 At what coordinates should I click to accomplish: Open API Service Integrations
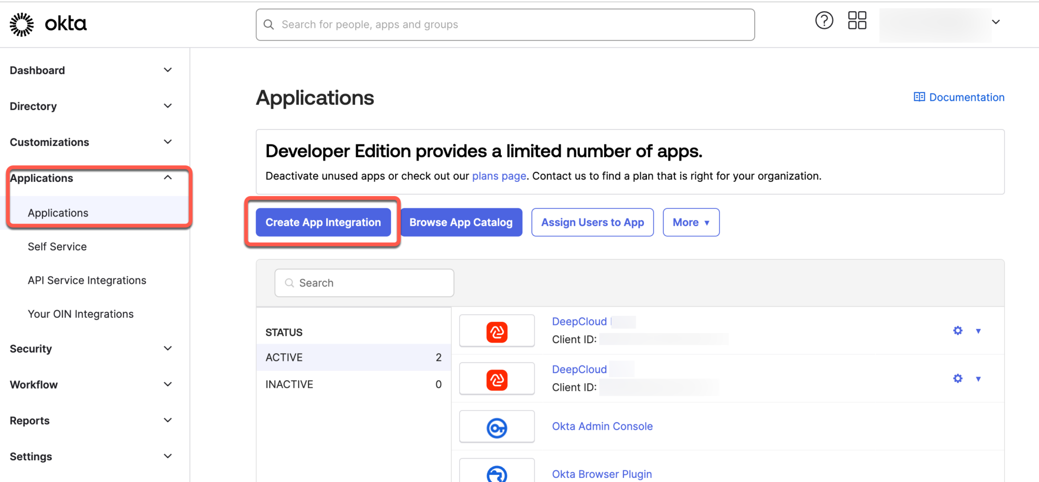pos(87,280)
